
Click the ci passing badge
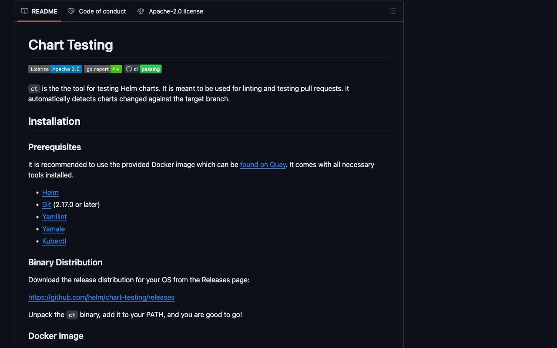click(143, 69)
